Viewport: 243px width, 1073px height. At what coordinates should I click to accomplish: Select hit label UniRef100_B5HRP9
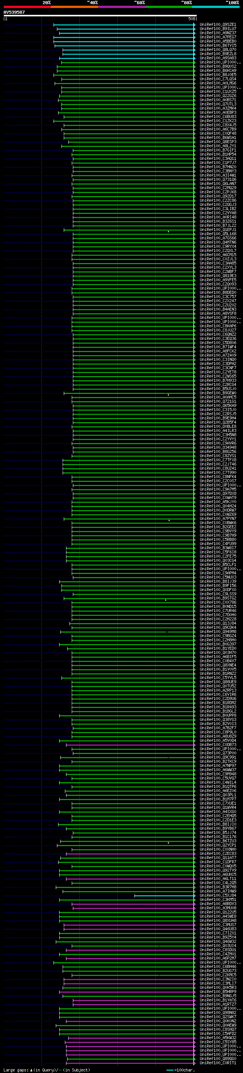pyautogui.click(x=218, y=992)
